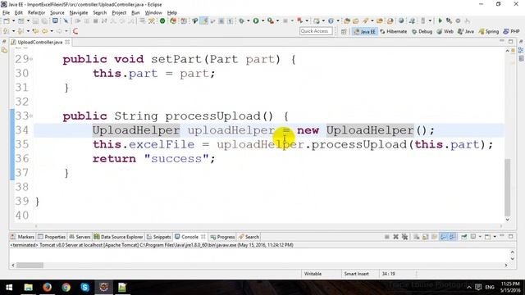
Task: Click the Open Task toolbar icon
Action: (x=355, y=20)
